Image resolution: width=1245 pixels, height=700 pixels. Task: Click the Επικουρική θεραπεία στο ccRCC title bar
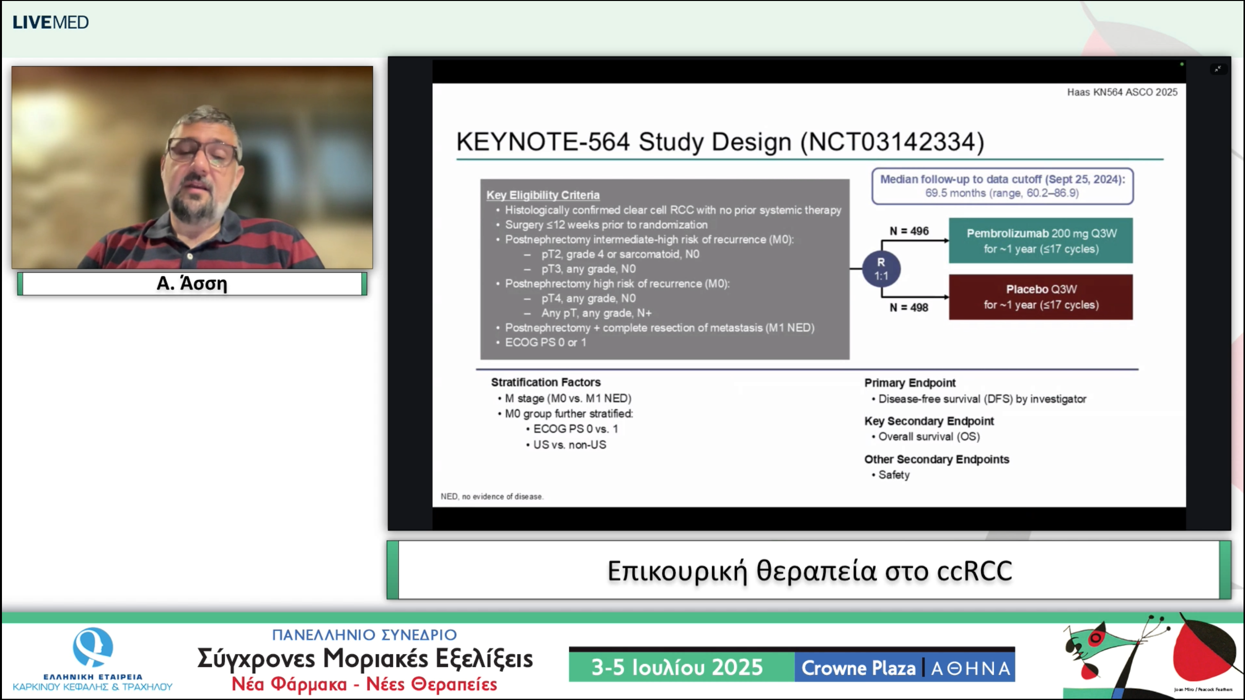pos(809,570)
